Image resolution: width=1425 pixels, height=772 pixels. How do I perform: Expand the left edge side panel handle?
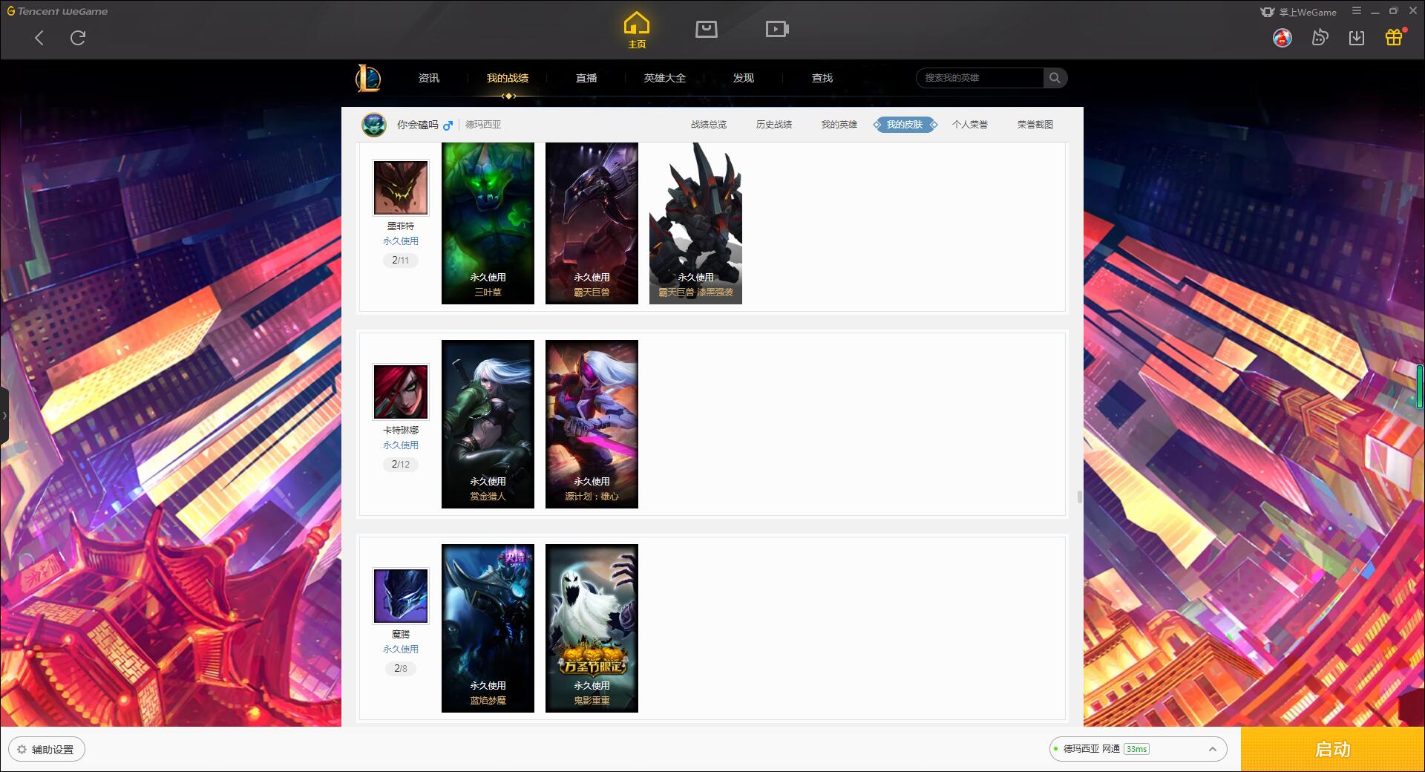click(x=4, y=416)
